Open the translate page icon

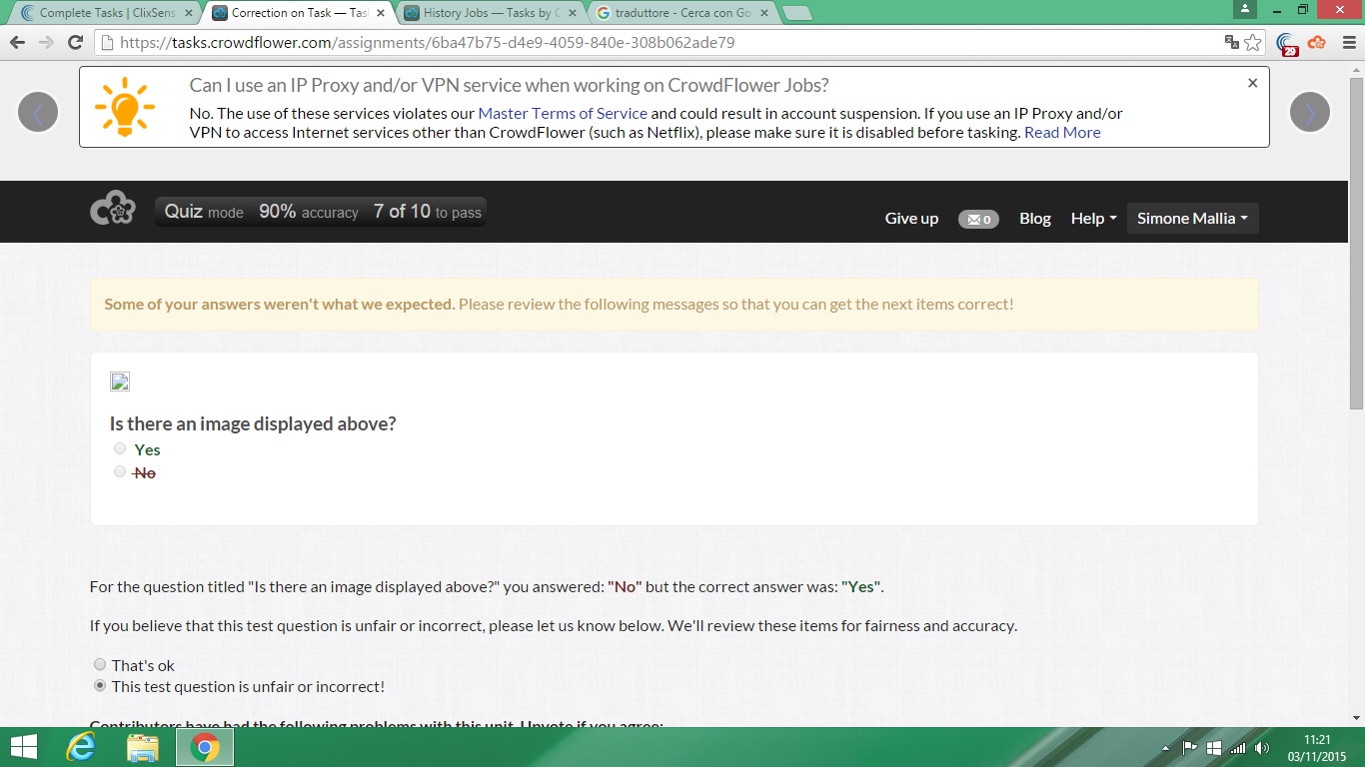point(1232,43)
